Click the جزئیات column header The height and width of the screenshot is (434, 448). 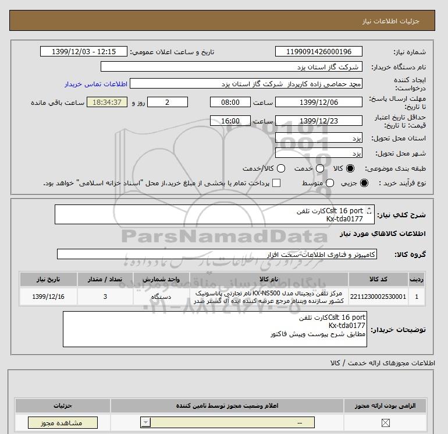pyautogui.click(x=63, y=405)
